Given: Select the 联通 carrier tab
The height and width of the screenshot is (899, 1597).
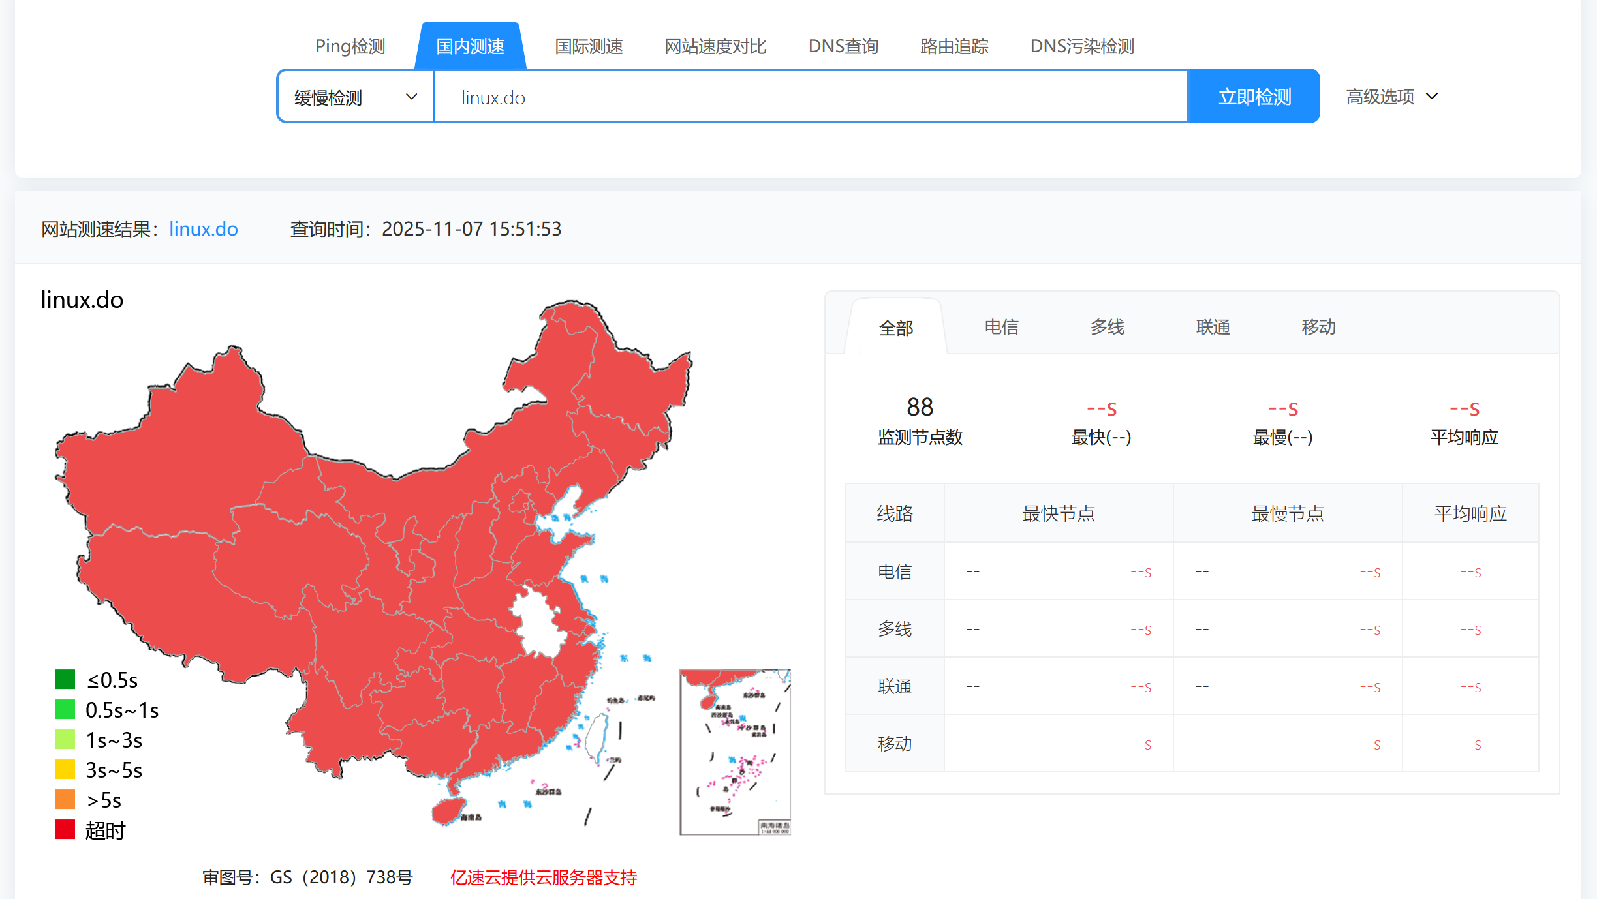Looking at the screenshot, I should click(1213, 327).
